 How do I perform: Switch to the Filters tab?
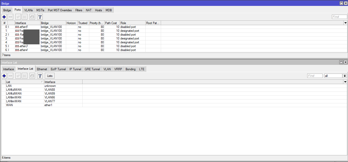79,10
